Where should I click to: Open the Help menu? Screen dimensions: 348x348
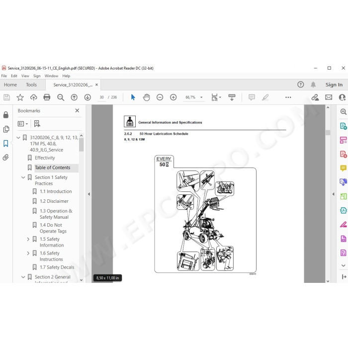(x=66, y=76)
